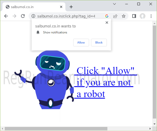Click the browser back arrow

click(x=6, y=16)
